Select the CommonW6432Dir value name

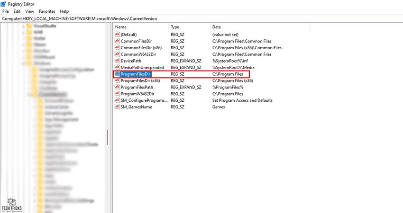[x=138, y=54]
